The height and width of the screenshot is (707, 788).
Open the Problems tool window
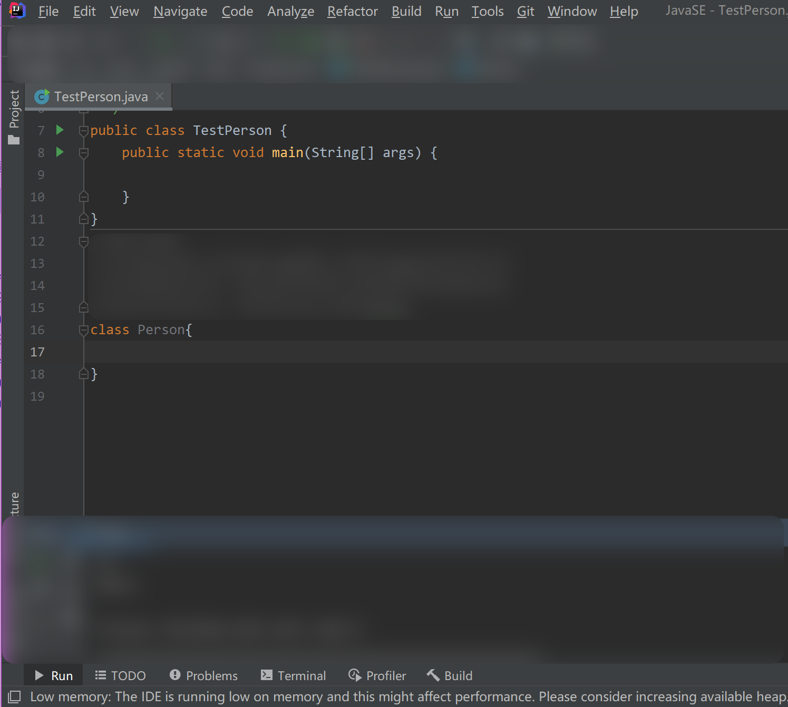203,675
